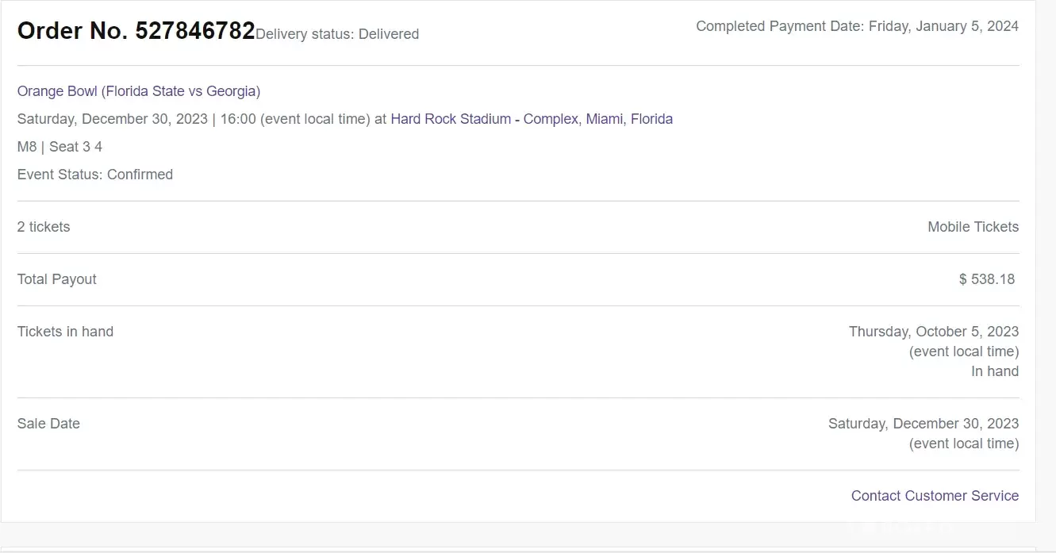Click the Delivery status: Delivered text
The width and height of the screenshot is (1056, 553).
337,34
